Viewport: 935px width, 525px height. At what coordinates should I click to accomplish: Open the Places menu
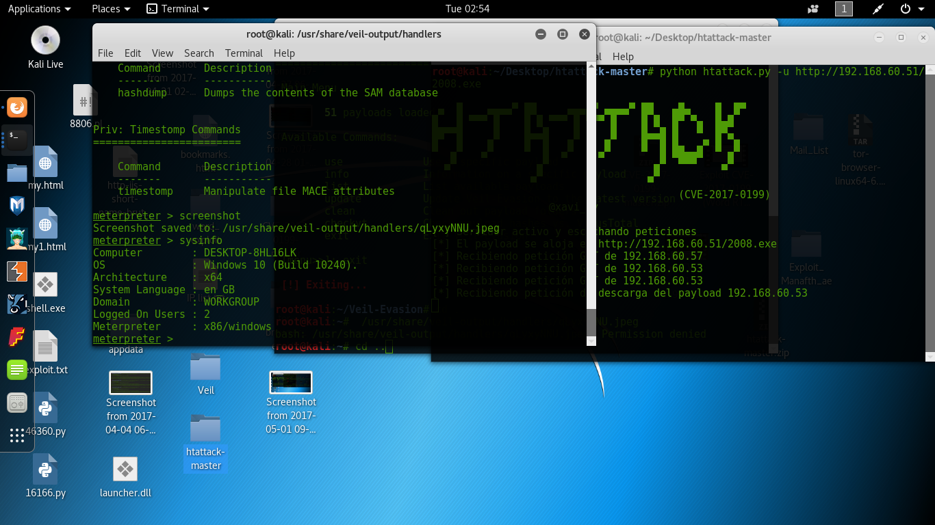pos(111,9)
